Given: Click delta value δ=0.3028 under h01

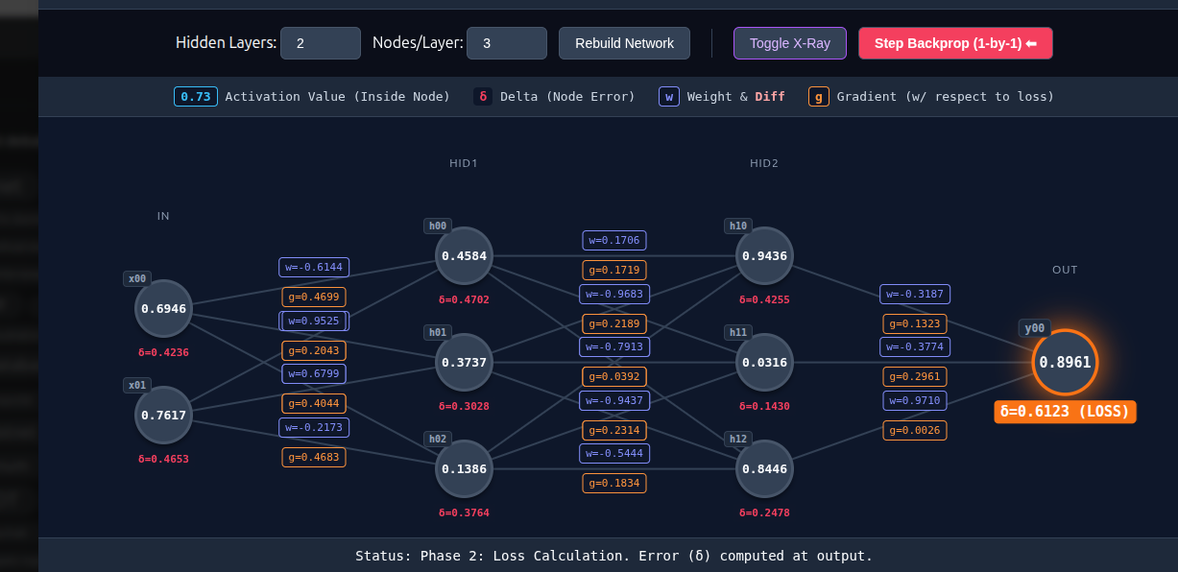Looking at the screenshot, I should click(x=464, y=406).
